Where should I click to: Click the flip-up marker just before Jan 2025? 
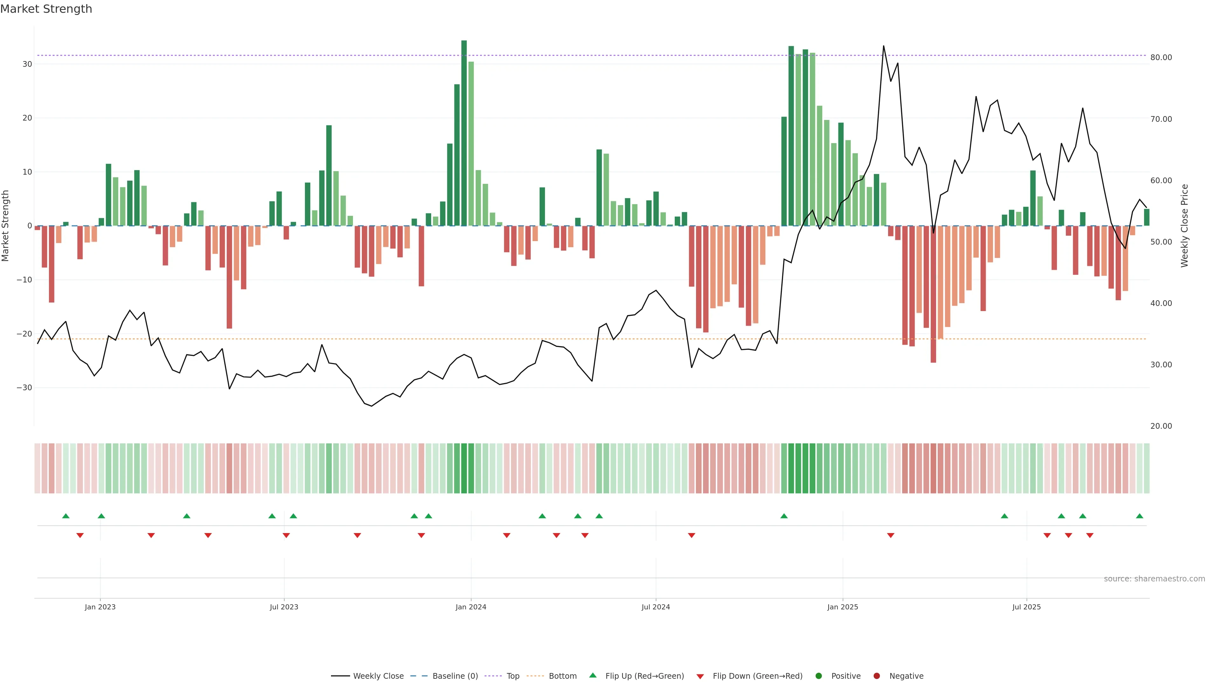[784, 516]
